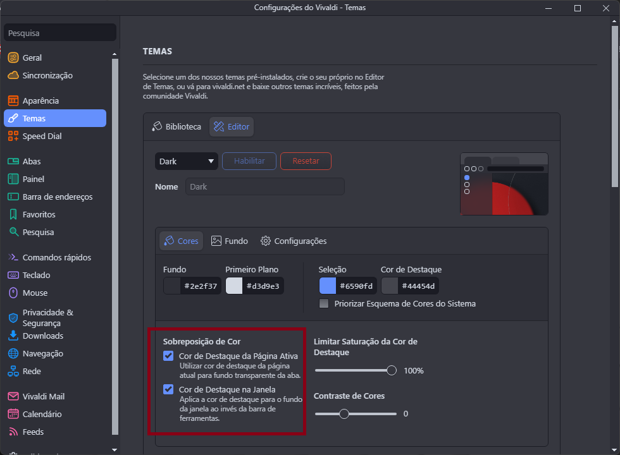Open Vivaldi Mail settings label
620x455 pixels.
coord(44,396)
